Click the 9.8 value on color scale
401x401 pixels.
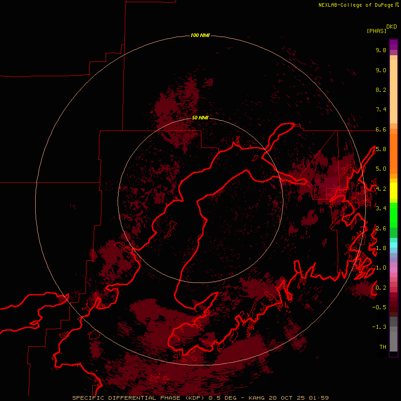tap(381, 50)
